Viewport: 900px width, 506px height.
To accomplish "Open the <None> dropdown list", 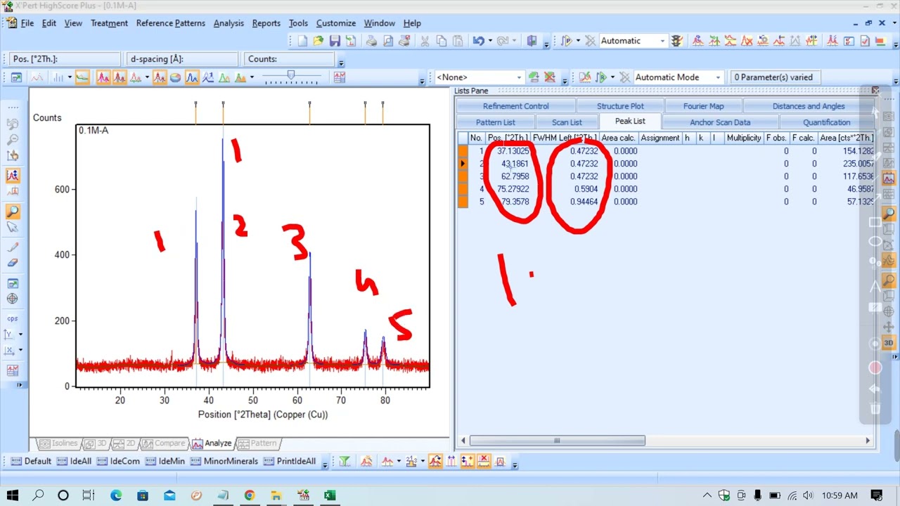I will click(x=519, y=77).
